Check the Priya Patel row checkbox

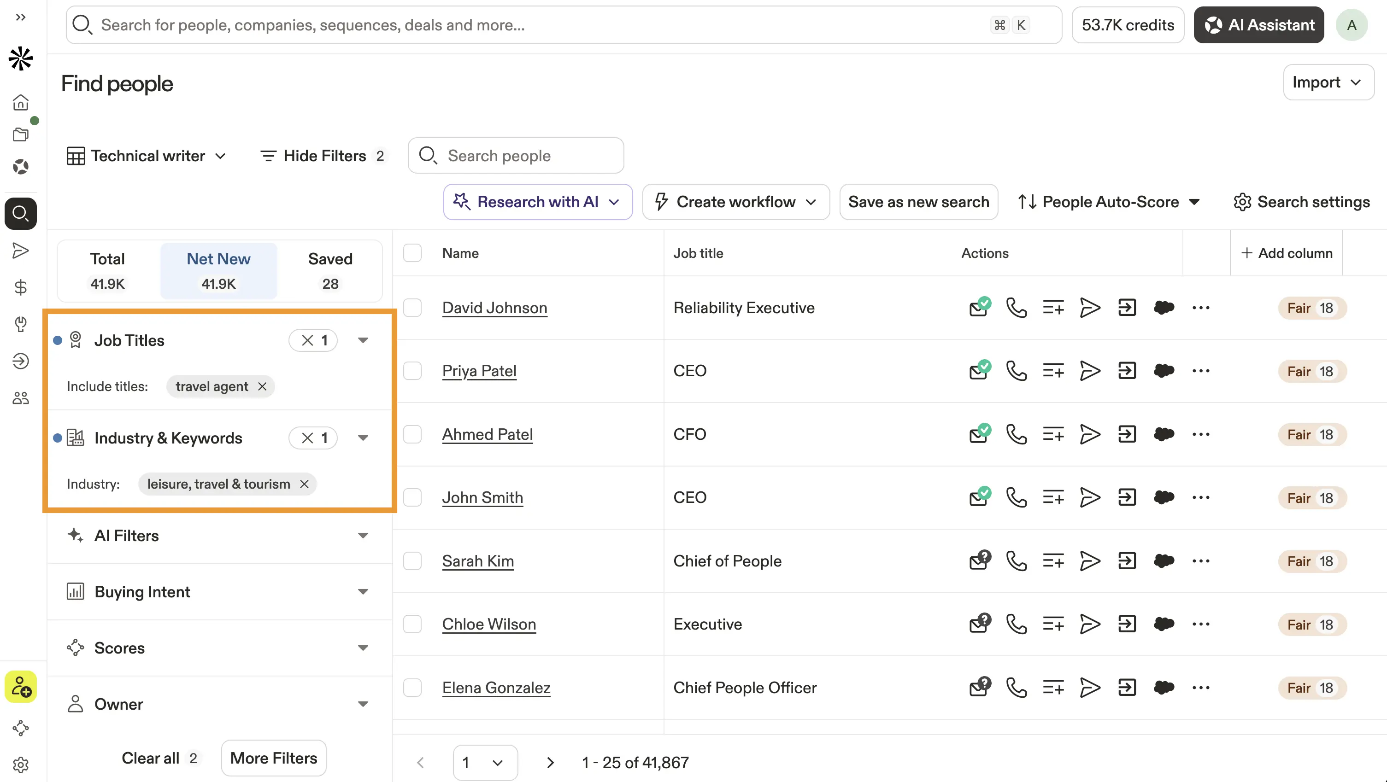(x=412, y=371)
